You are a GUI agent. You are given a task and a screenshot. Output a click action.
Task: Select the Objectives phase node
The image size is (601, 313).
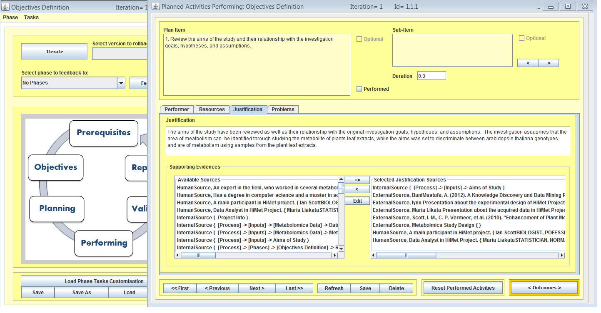56,167
